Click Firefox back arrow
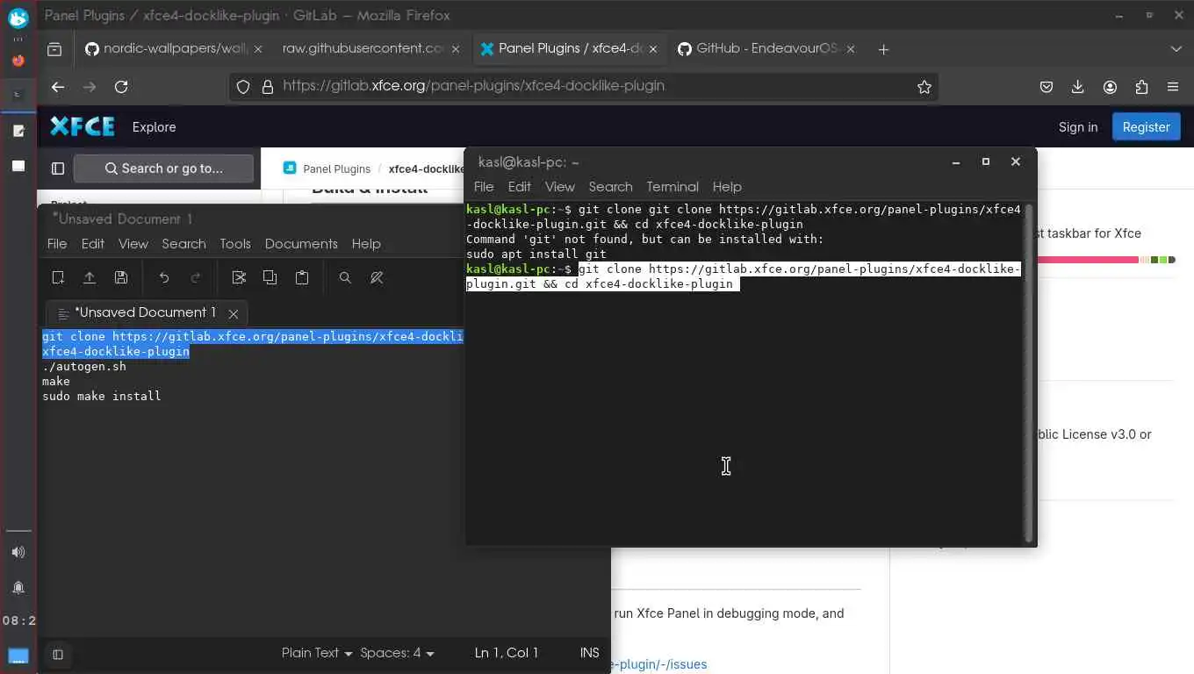Image resolution: width=1194 pixels, height=674 pixels. (58, 86)
